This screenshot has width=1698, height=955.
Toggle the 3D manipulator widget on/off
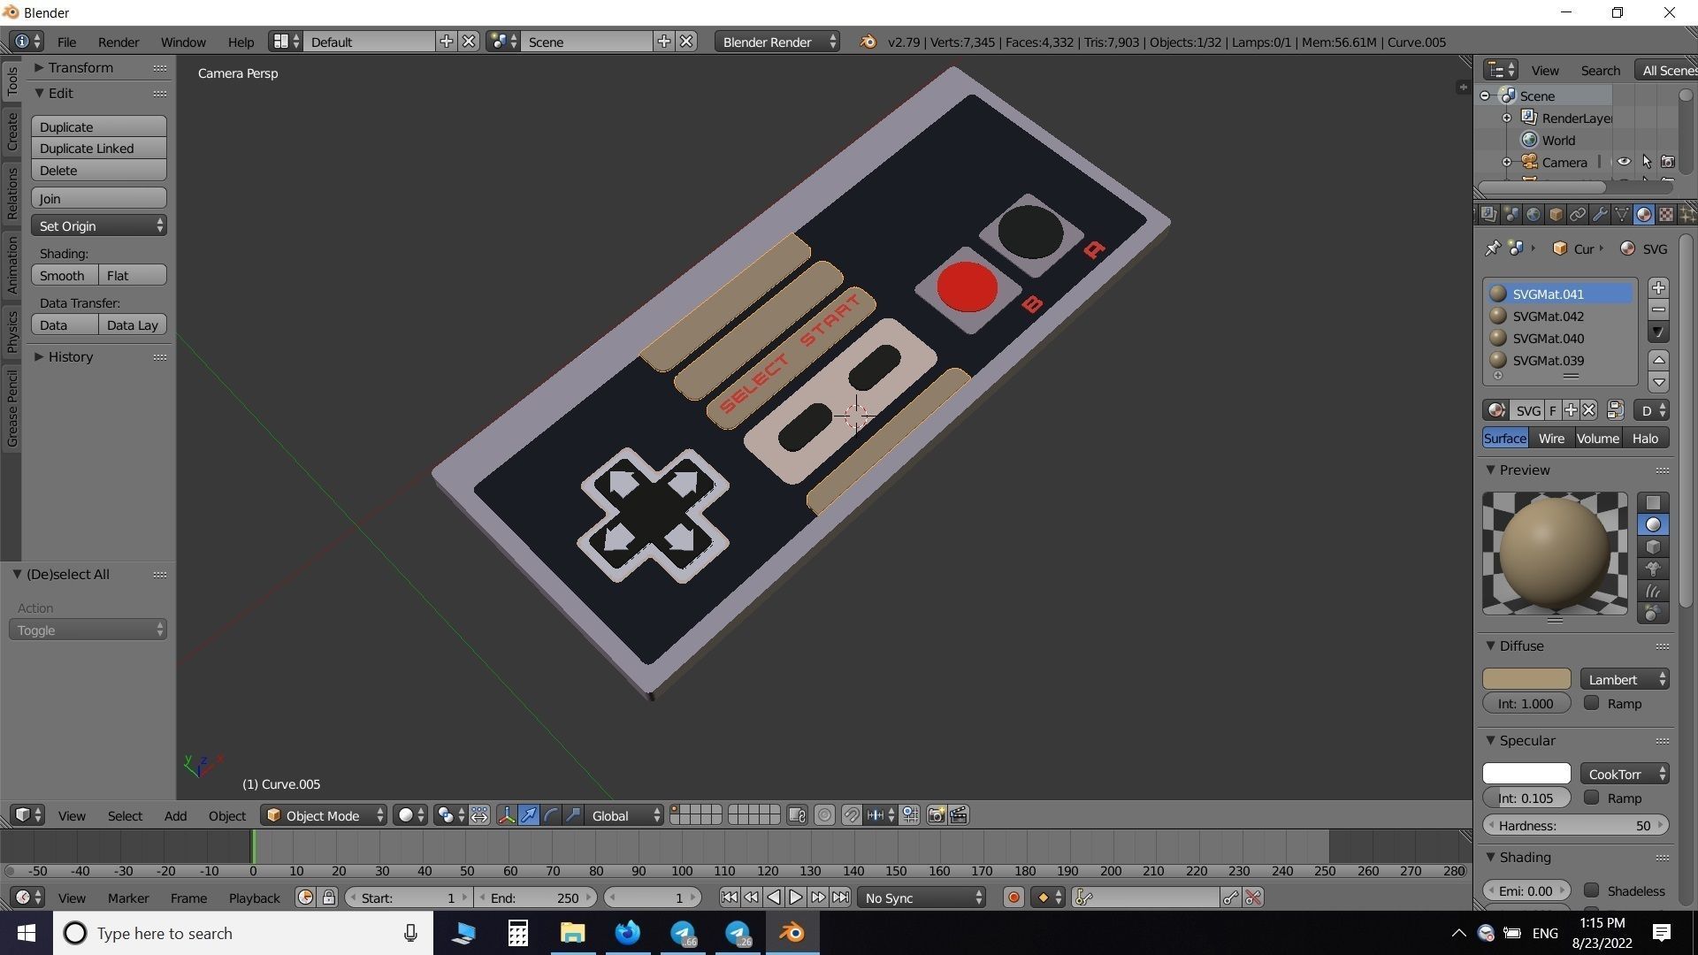(x=506, y=815)
